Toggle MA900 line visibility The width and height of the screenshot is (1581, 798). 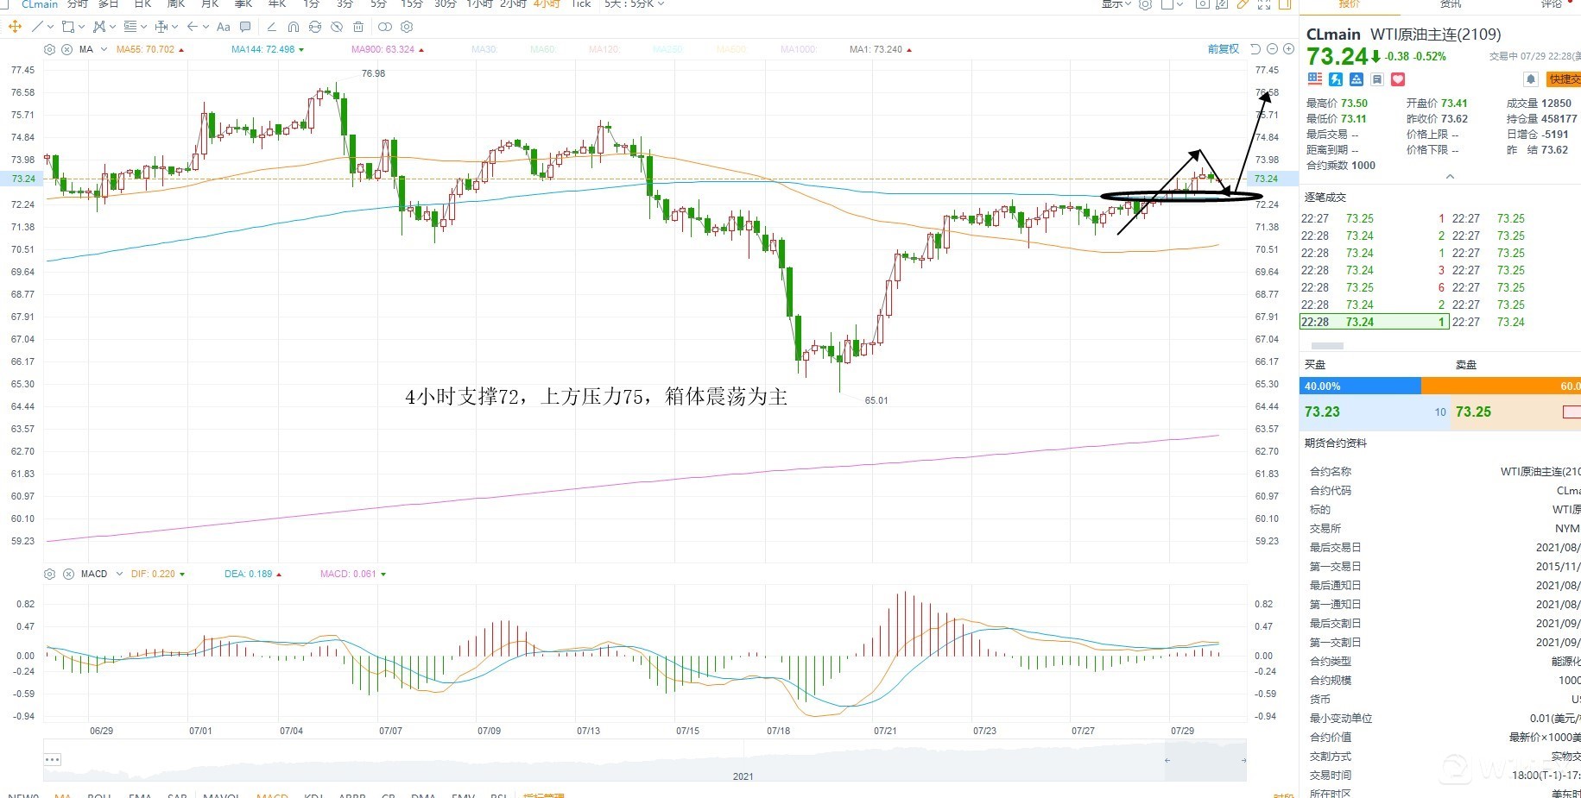pos(388,49)
